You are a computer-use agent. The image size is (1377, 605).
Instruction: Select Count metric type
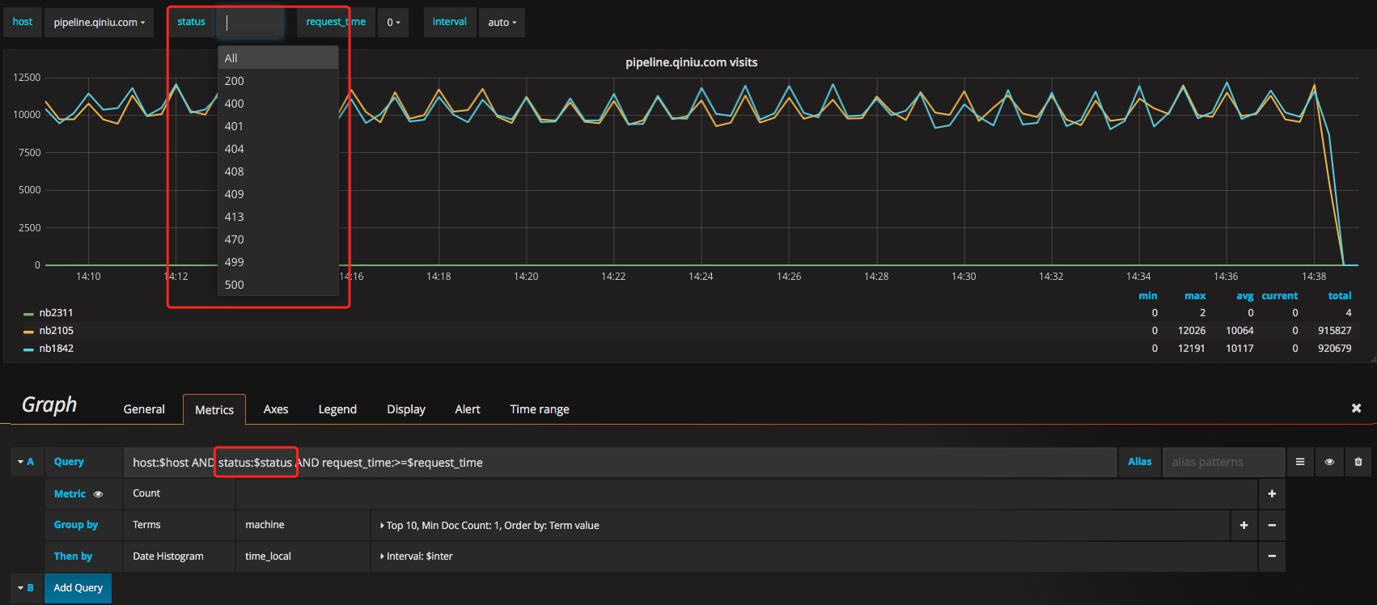coord(179,493)
